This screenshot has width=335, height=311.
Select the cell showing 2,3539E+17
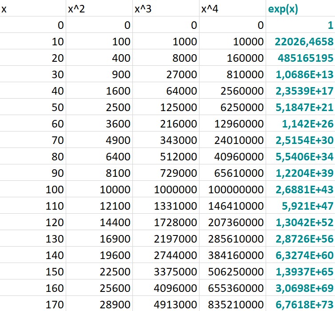coord(301,91)
